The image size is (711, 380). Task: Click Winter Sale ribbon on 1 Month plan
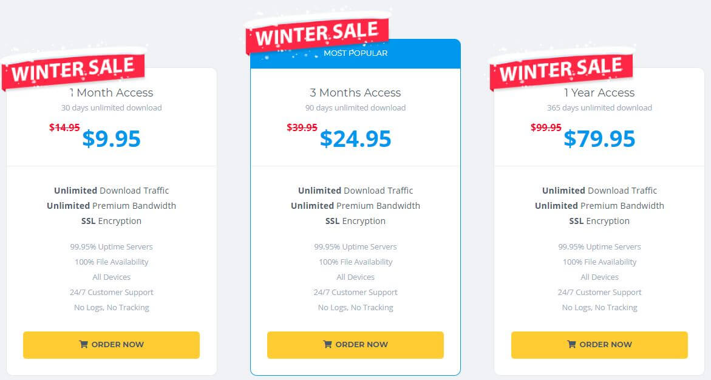tap(73, 69)
